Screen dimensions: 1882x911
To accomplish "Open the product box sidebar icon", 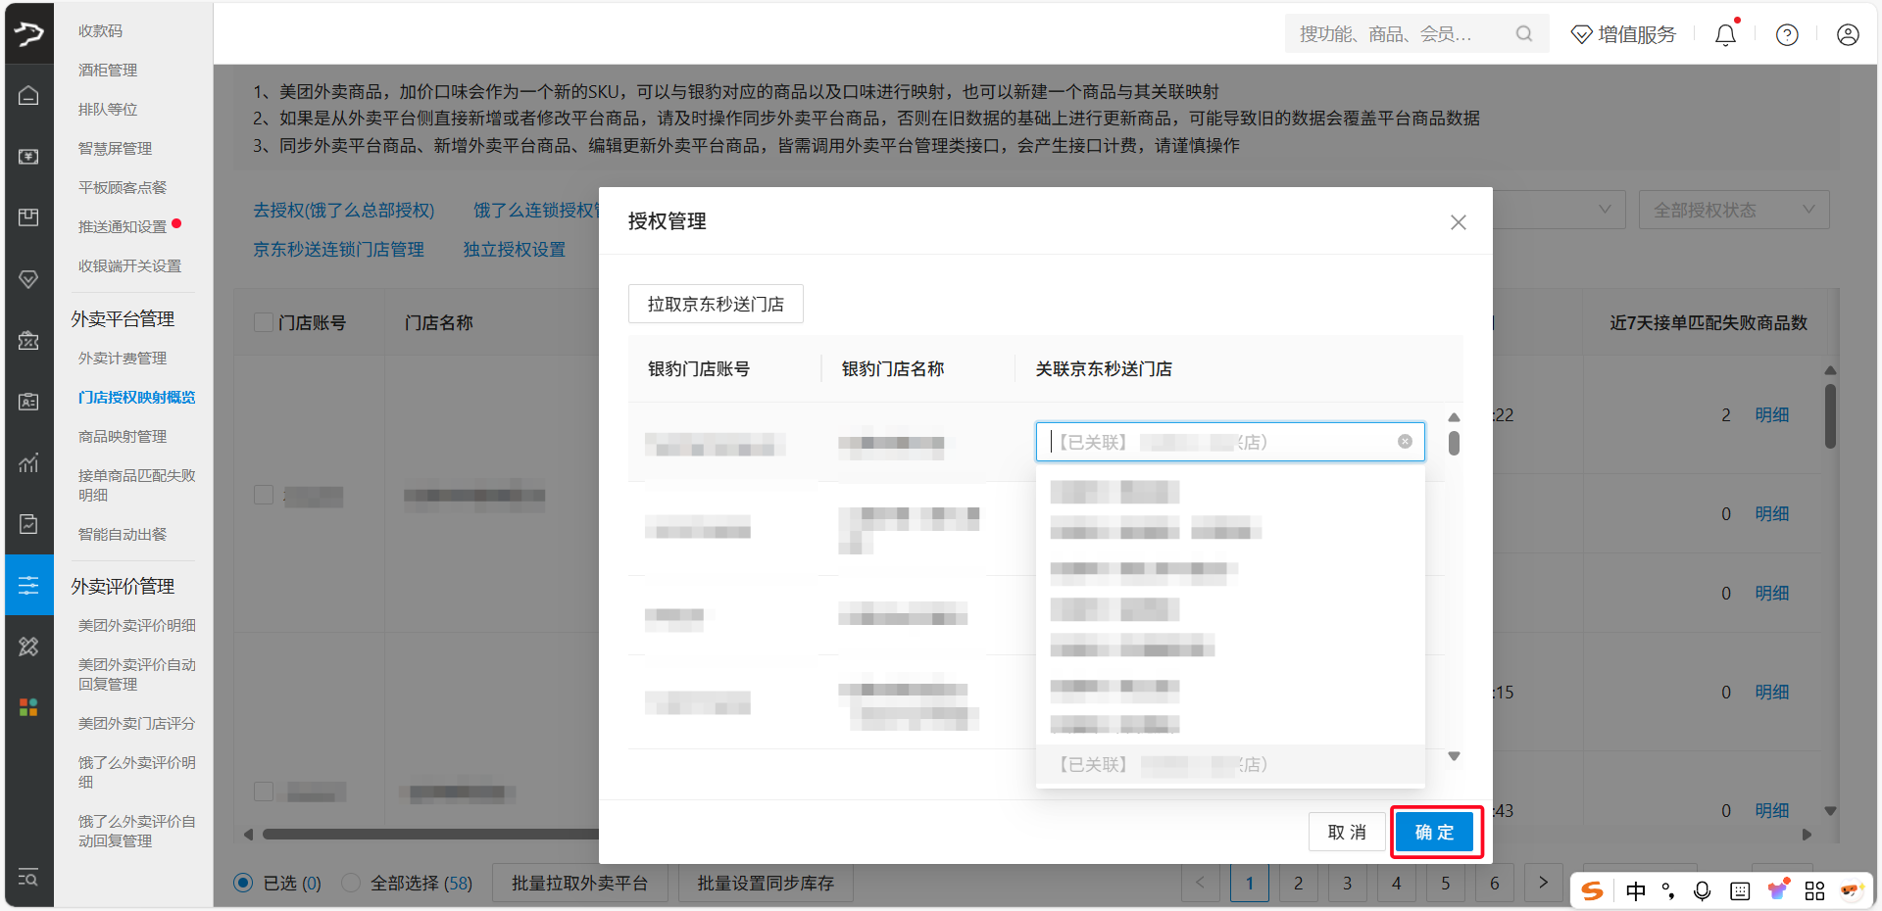I will (x=29, y=217).
